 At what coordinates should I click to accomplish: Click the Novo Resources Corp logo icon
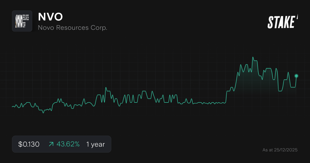(x=22, y=21)
